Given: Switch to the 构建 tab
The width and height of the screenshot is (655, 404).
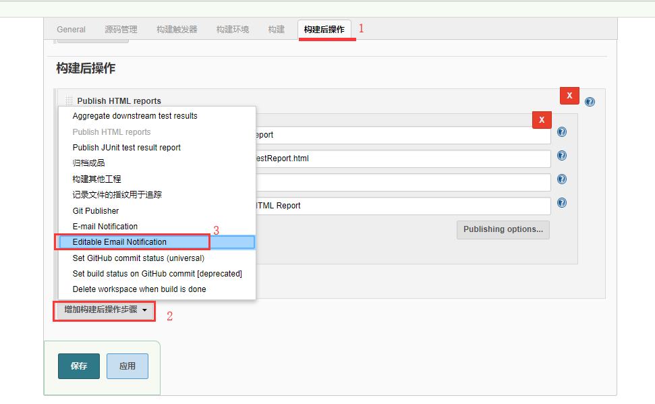Looking at the screenshot, I should click(x=276, y=30).
